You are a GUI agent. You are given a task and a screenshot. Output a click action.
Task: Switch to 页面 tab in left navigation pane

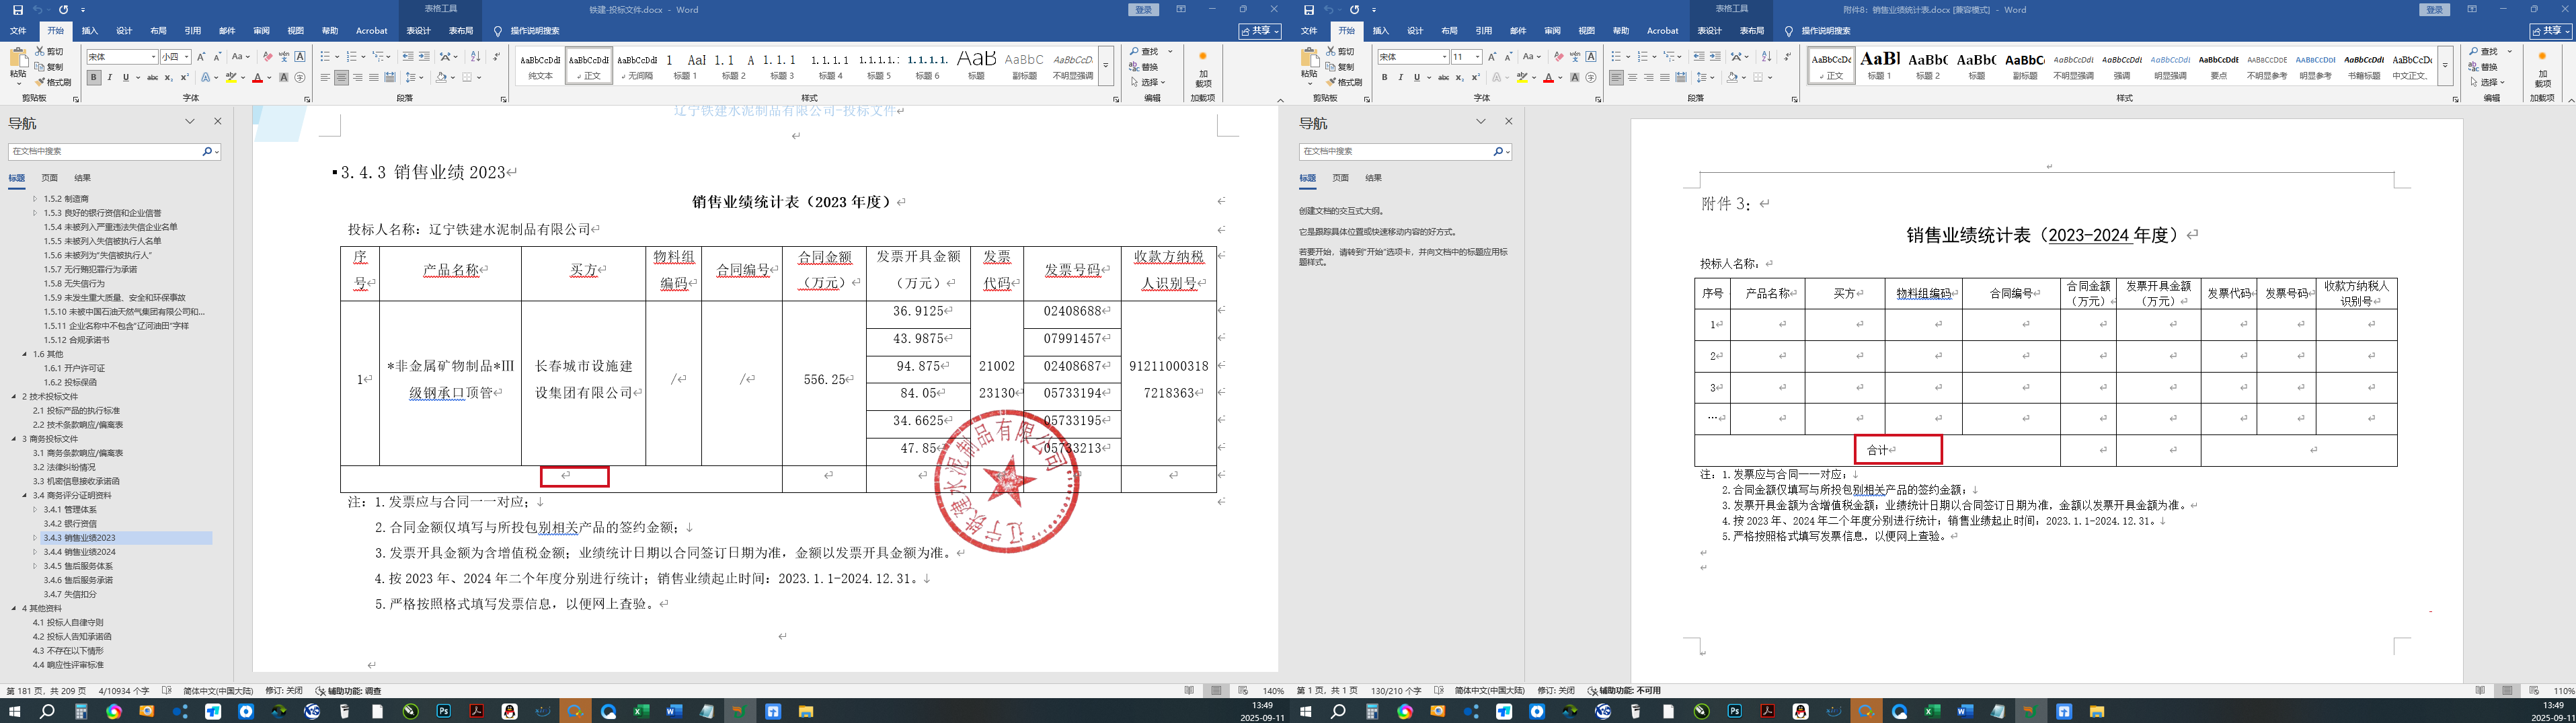49,178
